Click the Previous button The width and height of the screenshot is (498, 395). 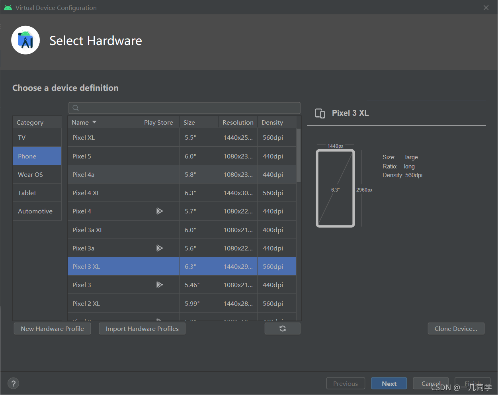click(346, 383)
